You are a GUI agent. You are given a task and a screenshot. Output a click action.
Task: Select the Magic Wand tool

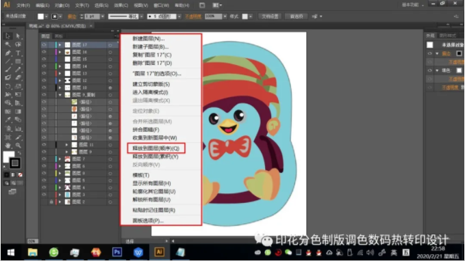[x=8, y=44]
